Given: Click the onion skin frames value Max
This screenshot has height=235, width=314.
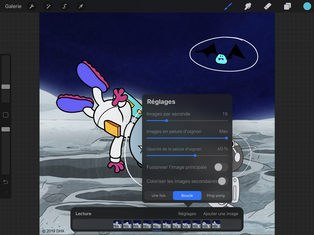Looking at the screenshot, I should click(223, 131).
